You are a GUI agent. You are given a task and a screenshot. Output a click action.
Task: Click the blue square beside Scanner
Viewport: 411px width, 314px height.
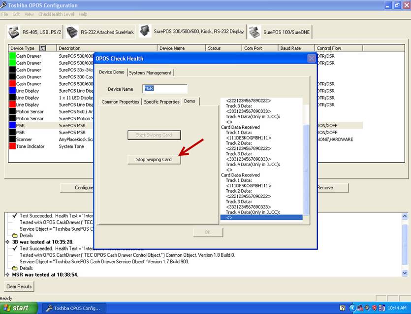tap(12, 140)
